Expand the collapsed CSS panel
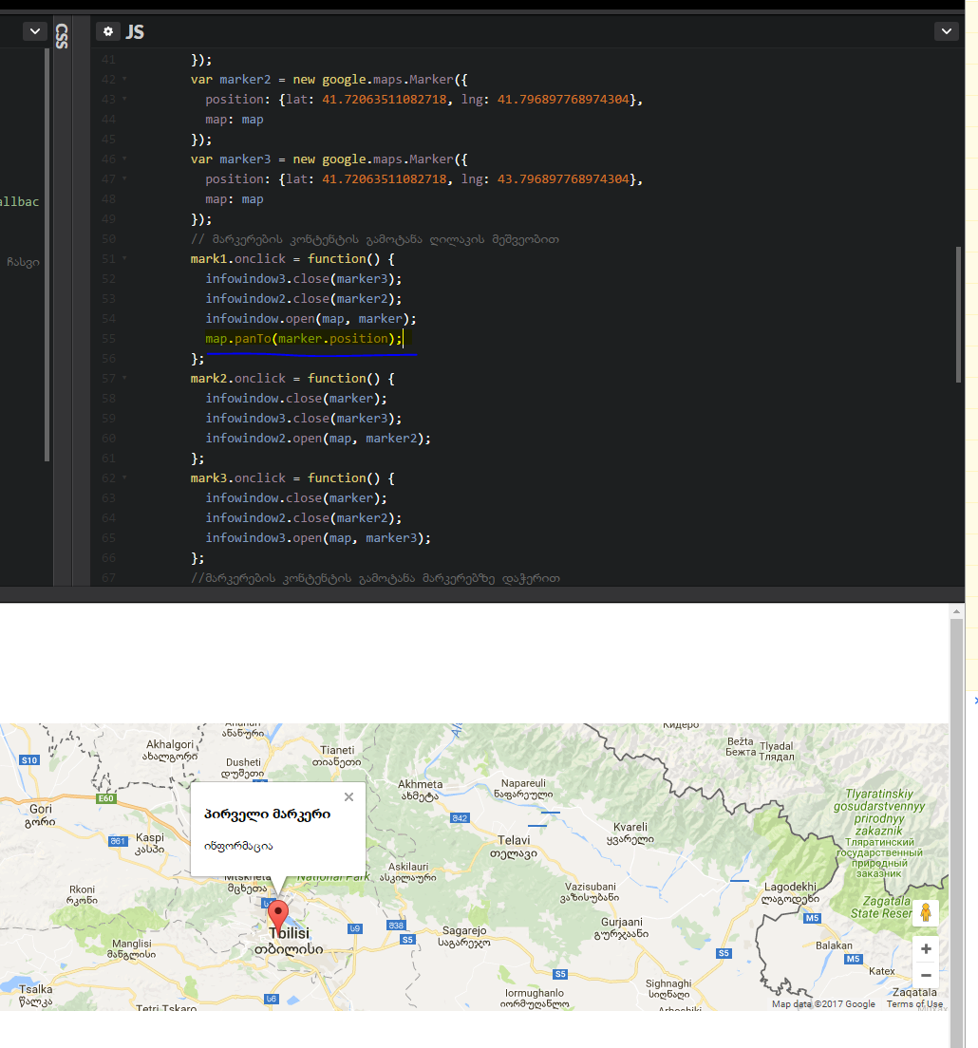 [x=62, y=36]
